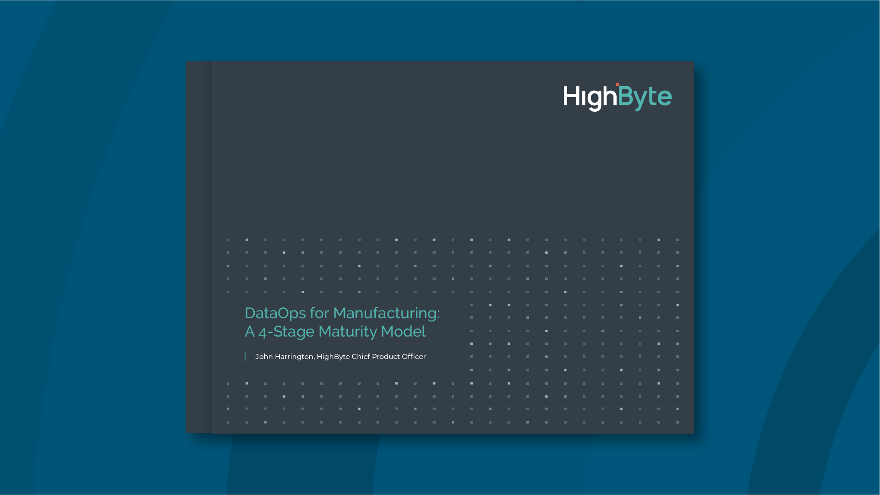Expand the ebook cover thumbnail
The image size is (880, 495).
click(440, 247)
